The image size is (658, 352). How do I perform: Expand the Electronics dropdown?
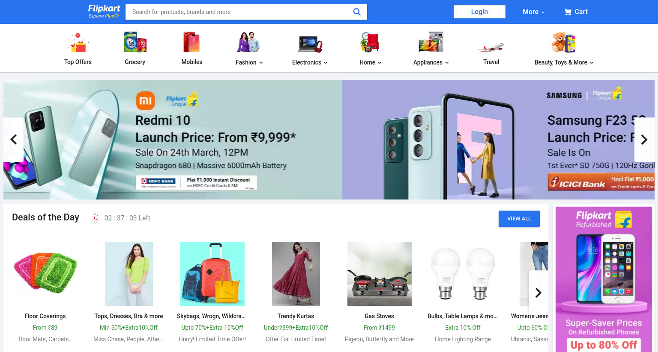tap(310, 62)
